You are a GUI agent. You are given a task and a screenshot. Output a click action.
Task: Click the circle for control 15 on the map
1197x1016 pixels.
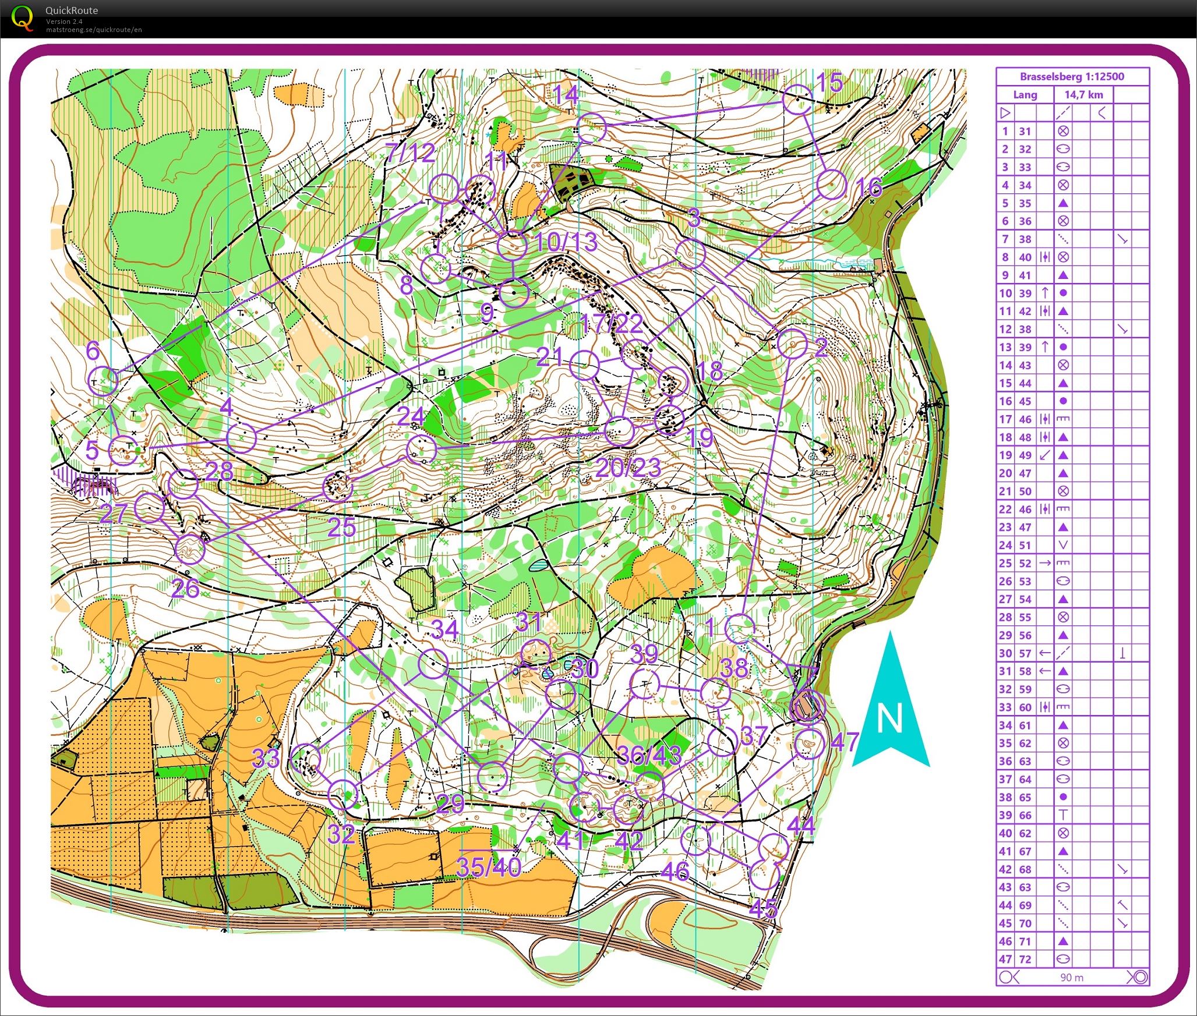coord(797,100)
